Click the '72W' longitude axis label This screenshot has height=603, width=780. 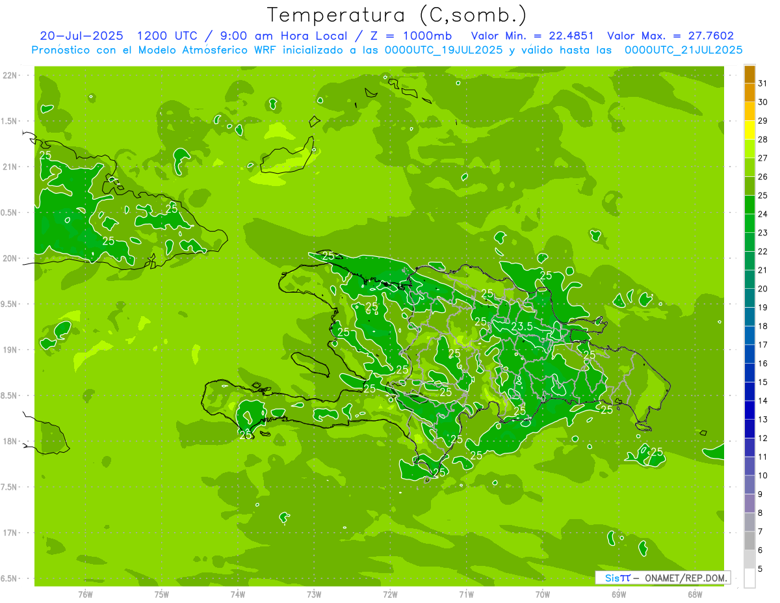pos(390,595)
